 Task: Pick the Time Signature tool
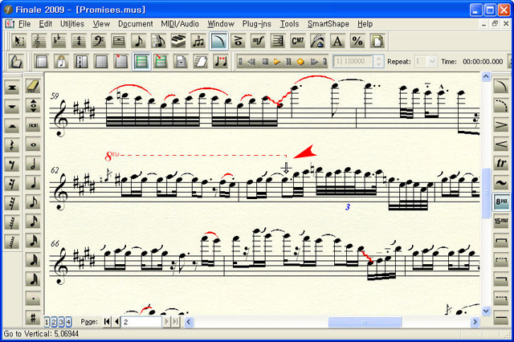point(79,41)
